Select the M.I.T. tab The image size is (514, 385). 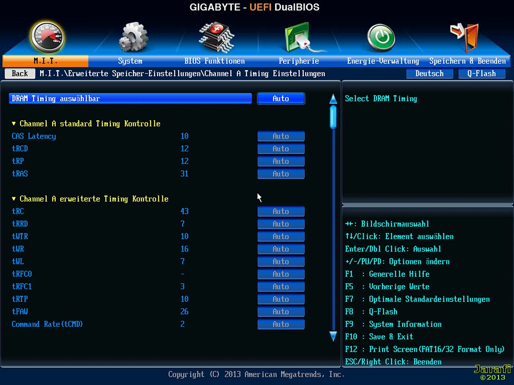tap(45, 61)
